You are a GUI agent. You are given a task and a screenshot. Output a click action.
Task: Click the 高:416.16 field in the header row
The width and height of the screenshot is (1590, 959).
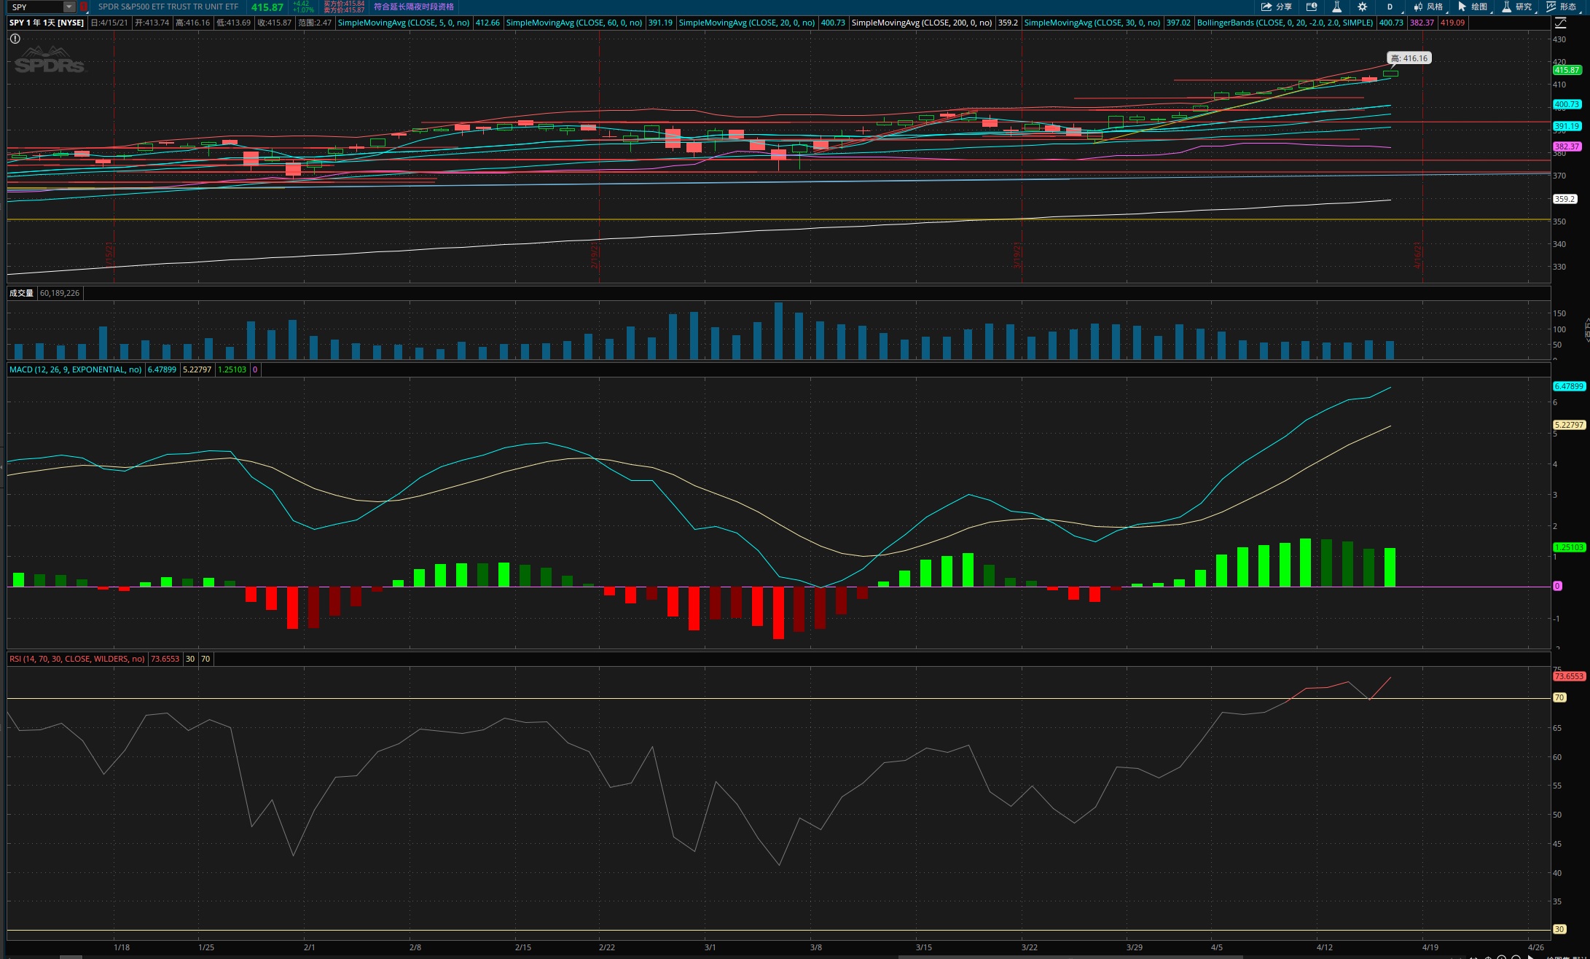[192, 23]
